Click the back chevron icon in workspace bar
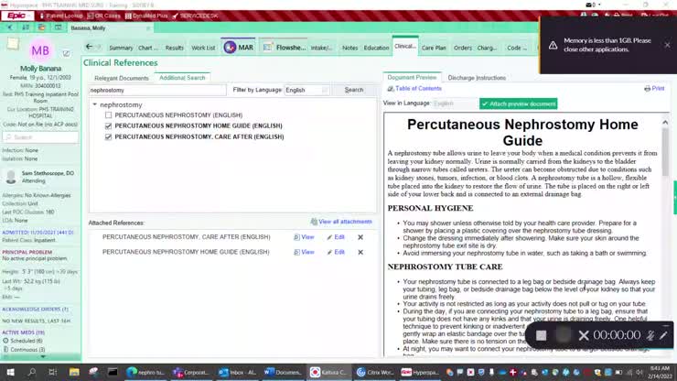 (10, 27)
